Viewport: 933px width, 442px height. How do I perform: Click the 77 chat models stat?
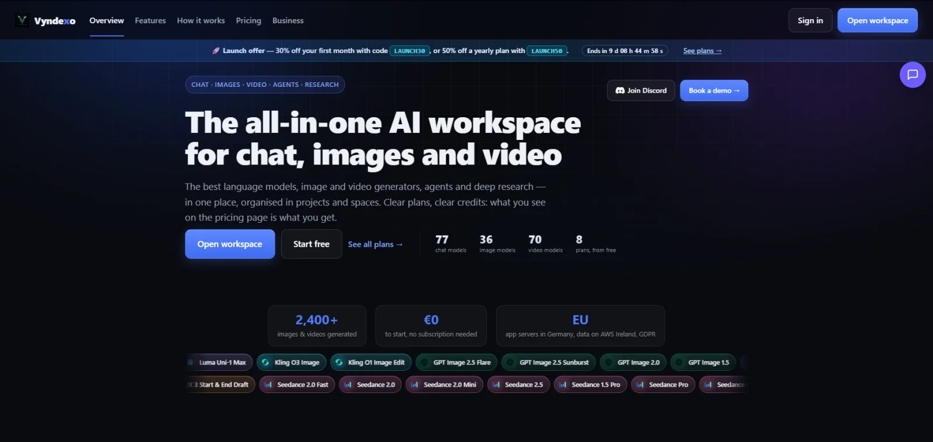451,244
